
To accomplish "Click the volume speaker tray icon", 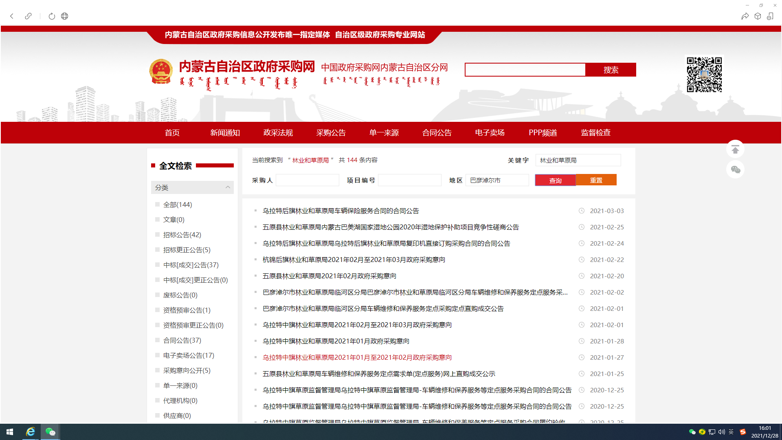I will [x=721, y=432].
